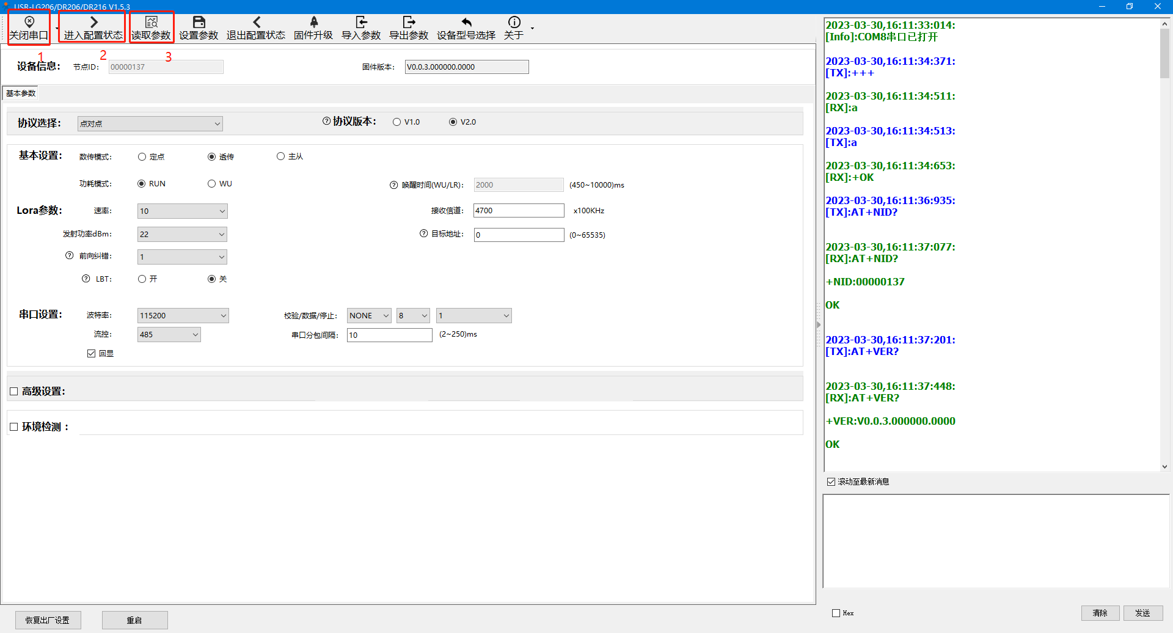
Task: Turn LBT off with 关 radio
Action: (x=211, y=279)
